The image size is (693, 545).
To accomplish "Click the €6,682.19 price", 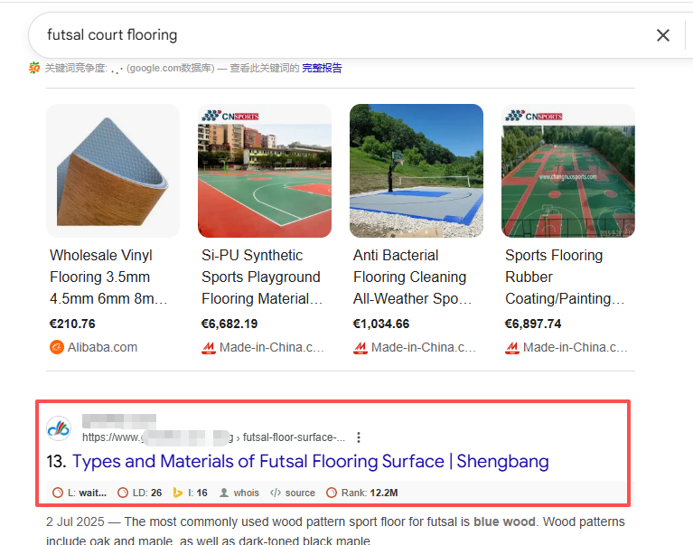I will (x=229, y=324).
